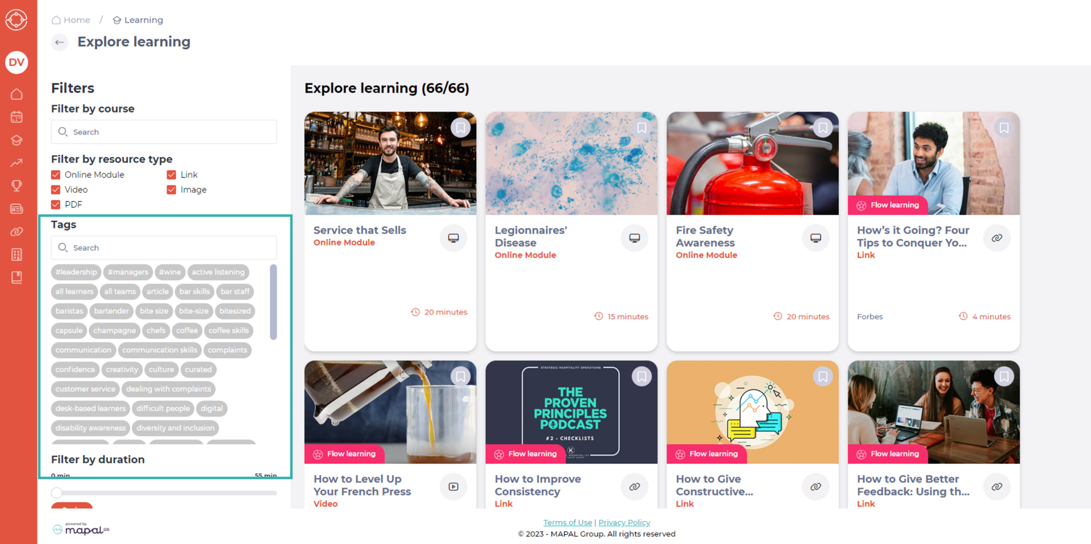Bookmark the Service that Sells card

click(x=460, y=128)
